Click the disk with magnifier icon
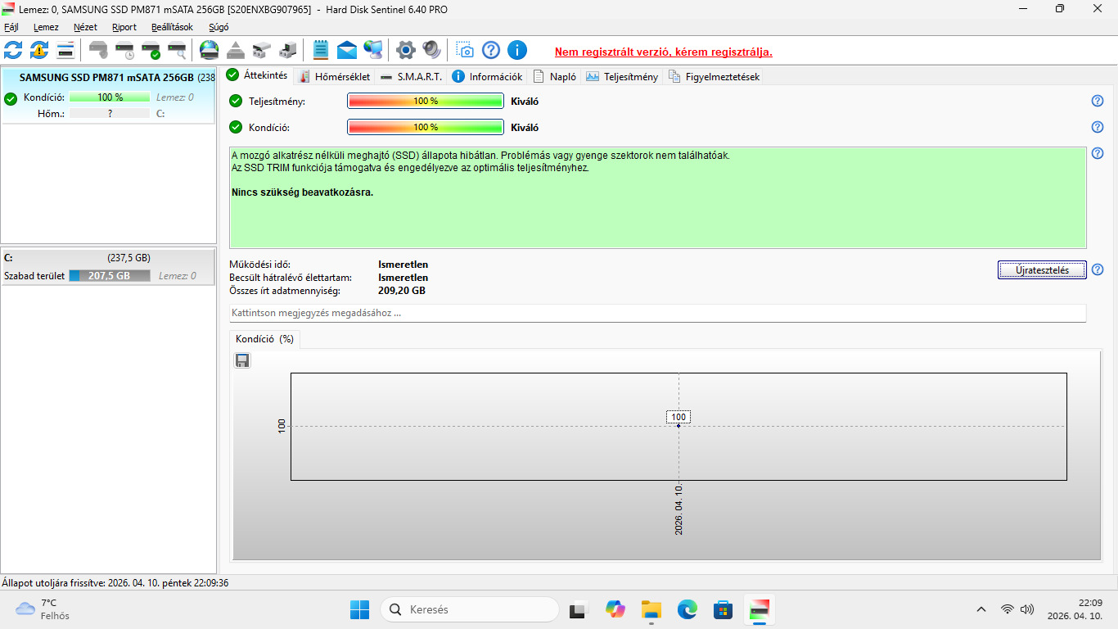1118x629 pixels. coord(177,50)
